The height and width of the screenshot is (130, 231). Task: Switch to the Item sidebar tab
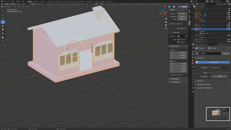pos(190,11)
